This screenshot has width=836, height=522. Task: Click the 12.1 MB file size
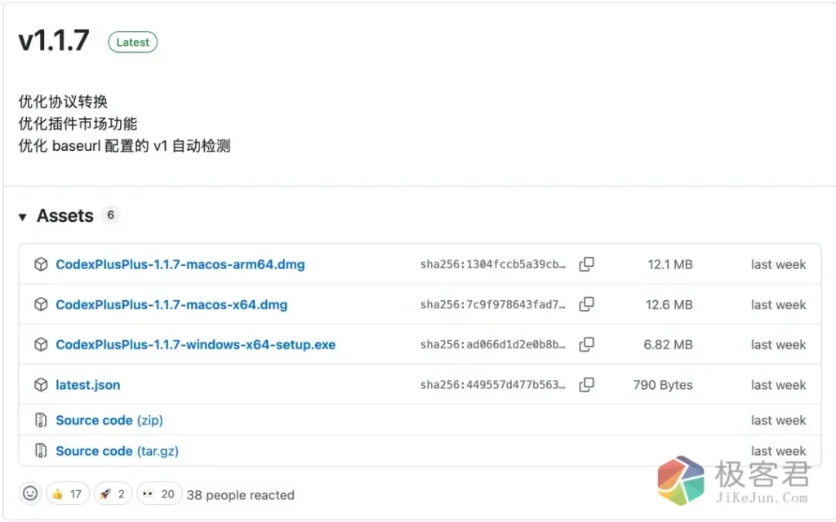(x=669, y=264)
